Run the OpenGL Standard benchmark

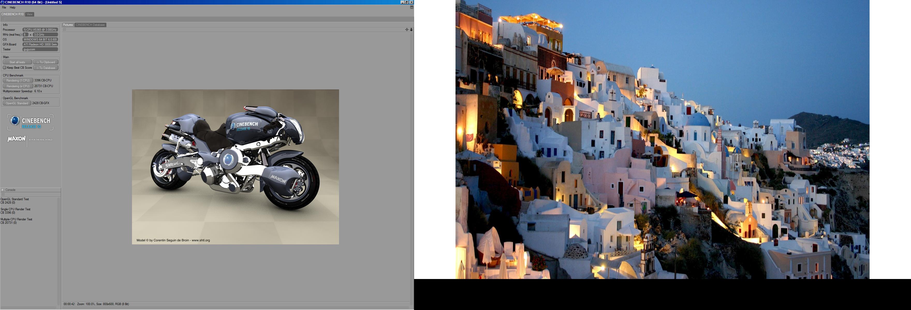point(17,103)
